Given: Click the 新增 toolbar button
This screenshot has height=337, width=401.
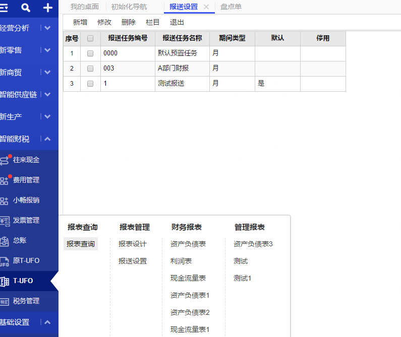Looking at the screenshot, I should click(80, 22).
